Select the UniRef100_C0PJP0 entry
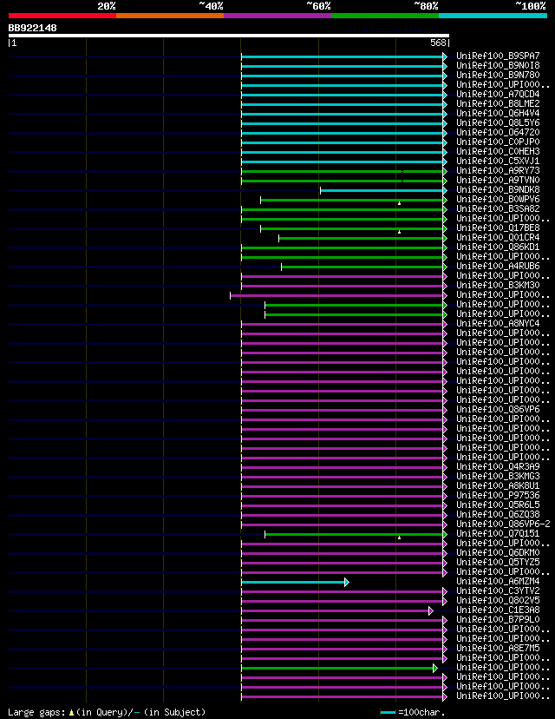Screen dimensions: 555x719 (x=498, y=142)
